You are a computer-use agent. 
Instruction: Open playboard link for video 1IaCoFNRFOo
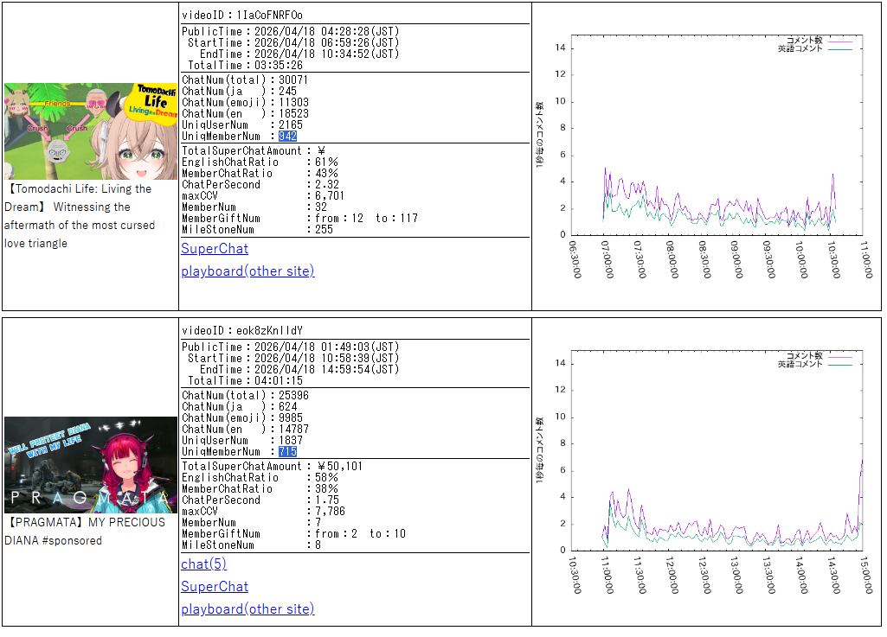[247, 271]
